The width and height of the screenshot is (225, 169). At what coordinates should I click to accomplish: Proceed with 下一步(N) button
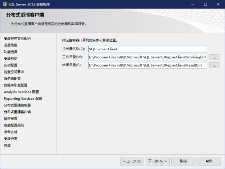tap(157, 161)
